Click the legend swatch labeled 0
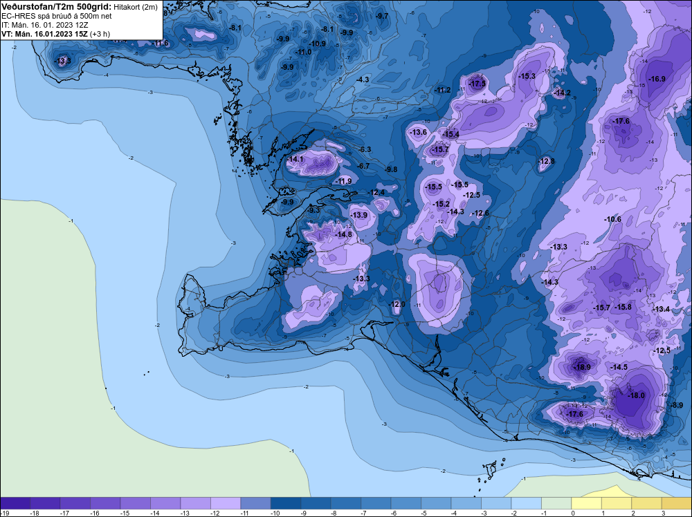This screenshot has width=692, height=517. (586, 503)
